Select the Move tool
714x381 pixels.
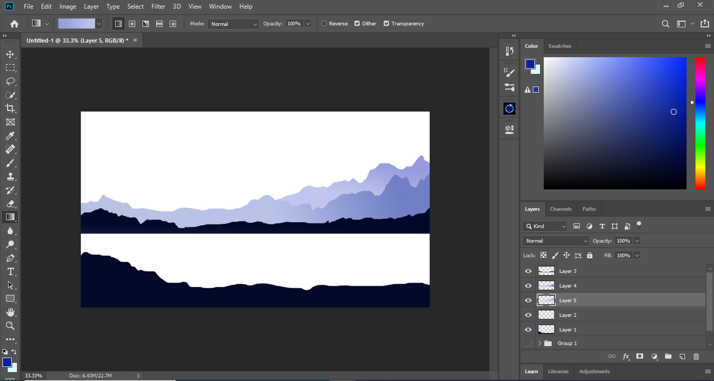tap(10, 54)
